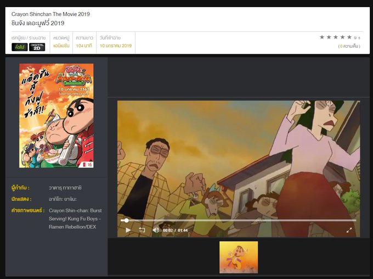Screen dimensions: 373x279
Task: Click the trailer video frame
Action: 239,169
